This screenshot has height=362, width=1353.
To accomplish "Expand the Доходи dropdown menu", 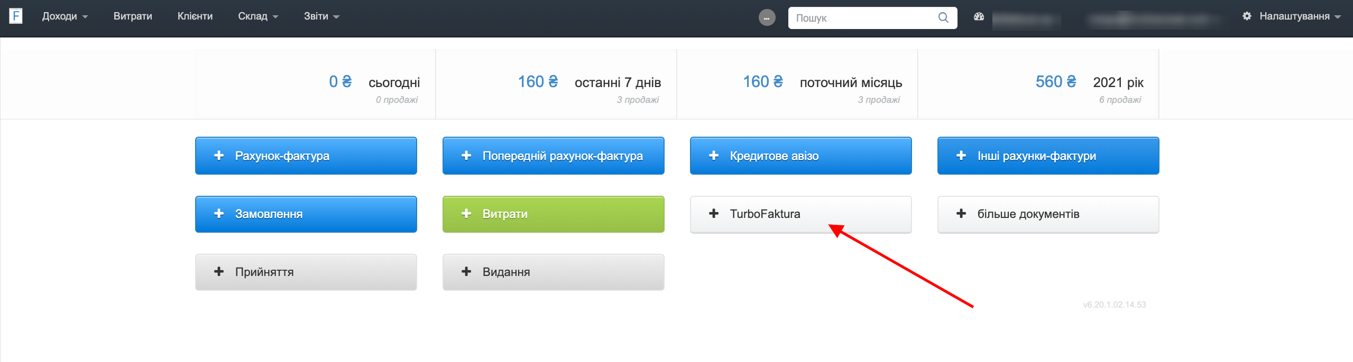I will click(x=65, y=16).
